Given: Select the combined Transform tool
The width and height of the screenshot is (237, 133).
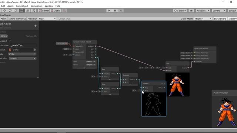Looking at the screenshot, I should click(x=28, y=11).
